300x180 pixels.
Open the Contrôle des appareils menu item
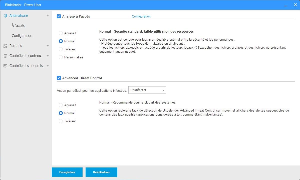pyautogui.click(x=26, y=66)
